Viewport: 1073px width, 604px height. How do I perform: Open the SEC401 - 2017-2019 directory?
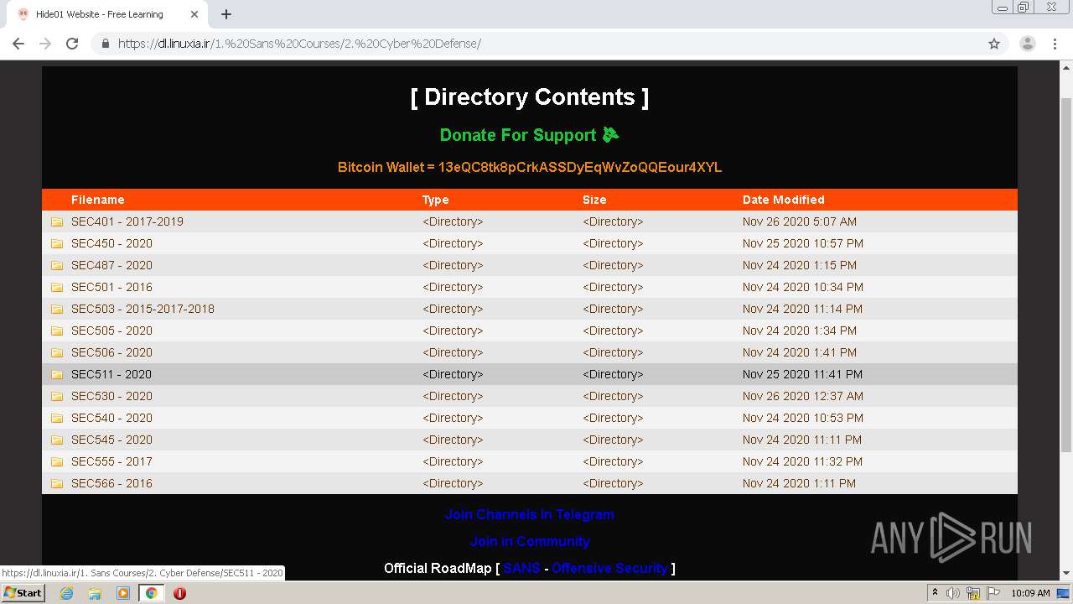click(x=127, y=221)
